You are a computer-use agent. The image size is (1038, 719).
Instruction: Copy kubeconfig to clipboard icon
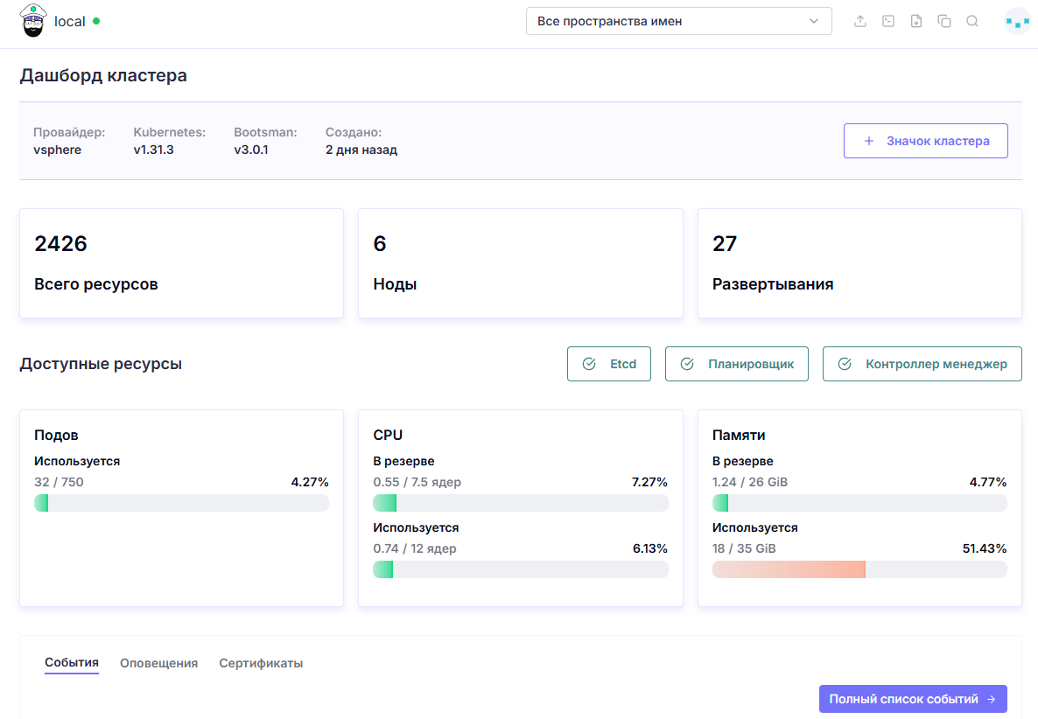point(944,21)
